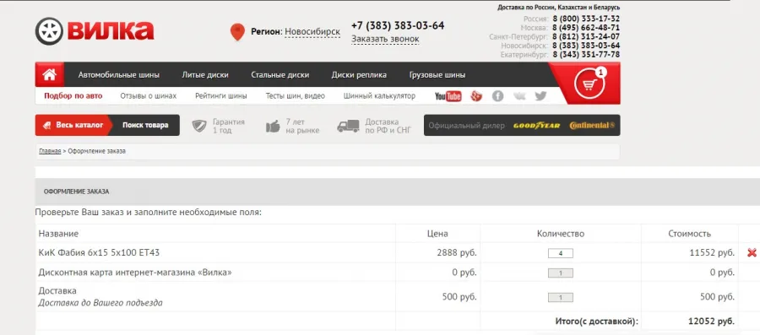Open Автомобильные шины menu
Screen dimensions: 760x335
(119, 75)
